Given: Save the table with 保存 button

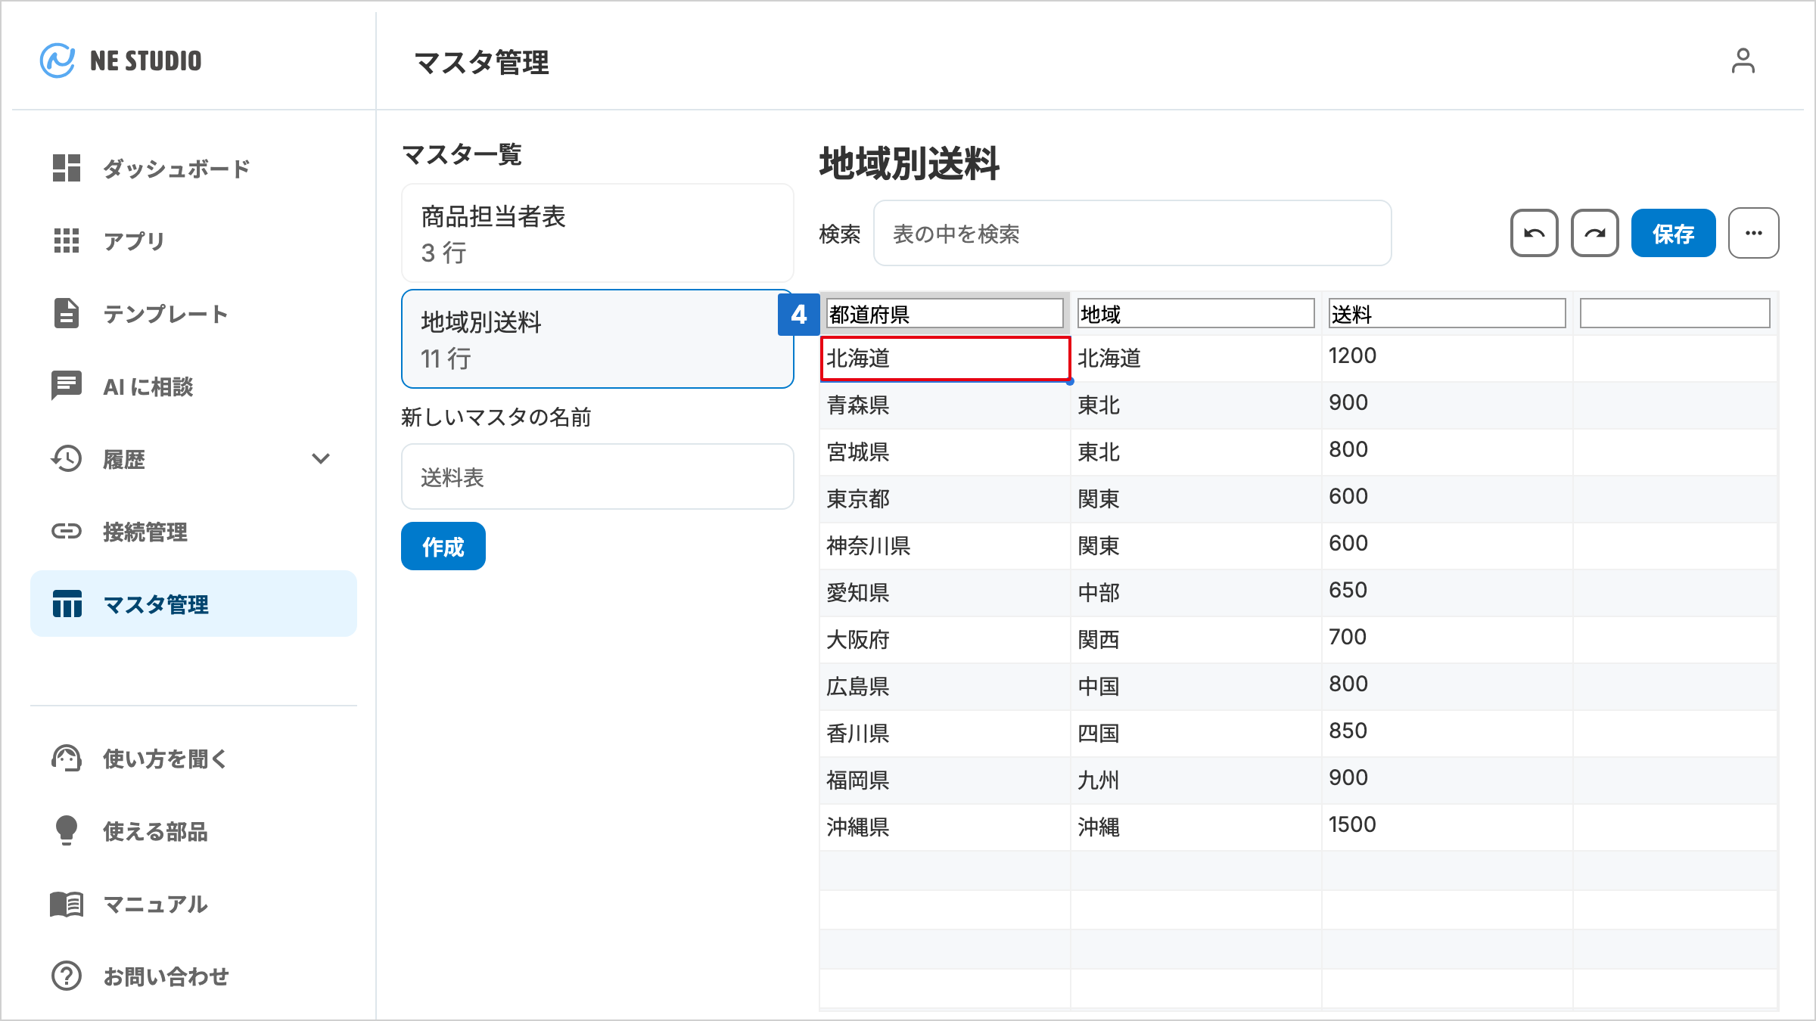Looking at the screenshot, I should coord(1674,233).
